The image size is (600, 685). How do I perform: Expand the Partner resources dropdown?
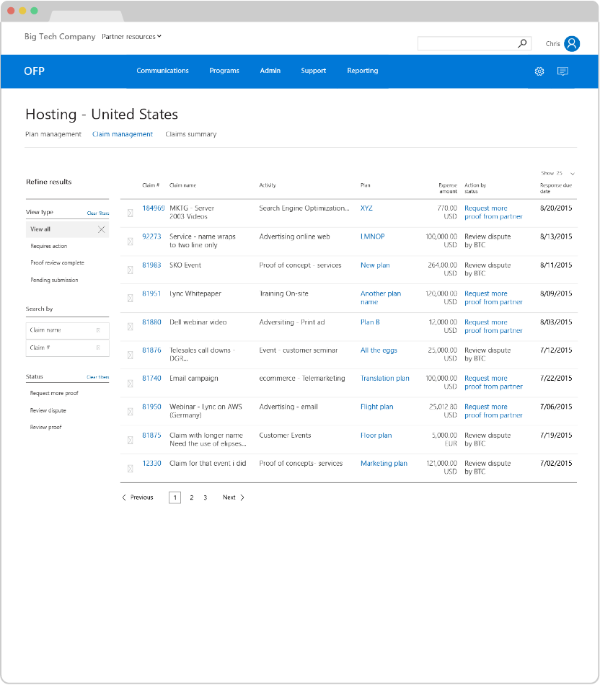130,36
